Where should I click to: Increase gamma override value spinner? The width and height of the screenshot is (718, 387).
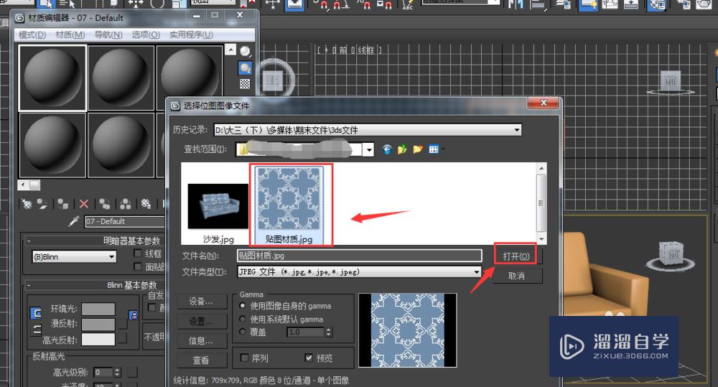point(328,330)
